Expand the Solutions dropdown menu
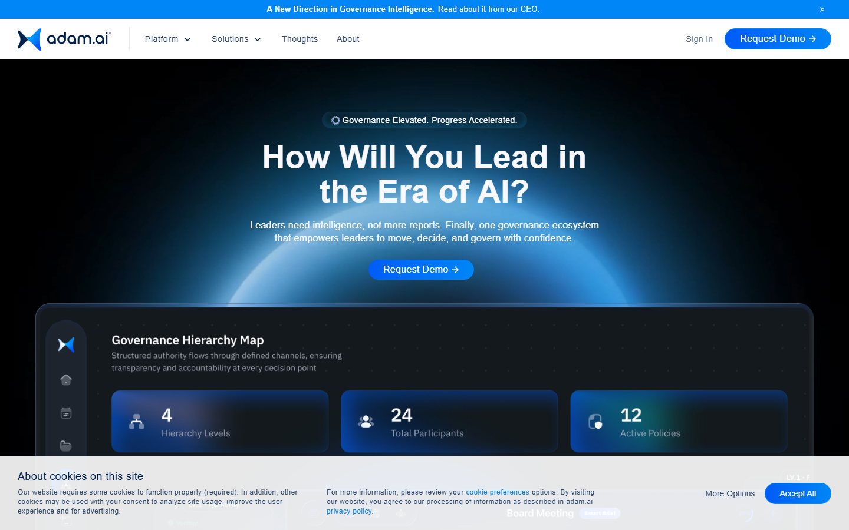The height and width of the screenshot is (530, 849). (x=236, y=39)
